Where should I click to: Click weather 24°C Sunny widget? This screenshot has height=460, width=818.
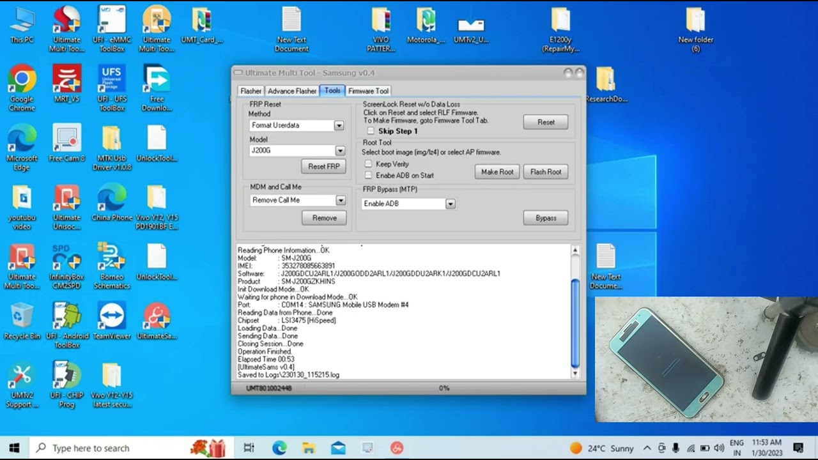pos(601,448)
